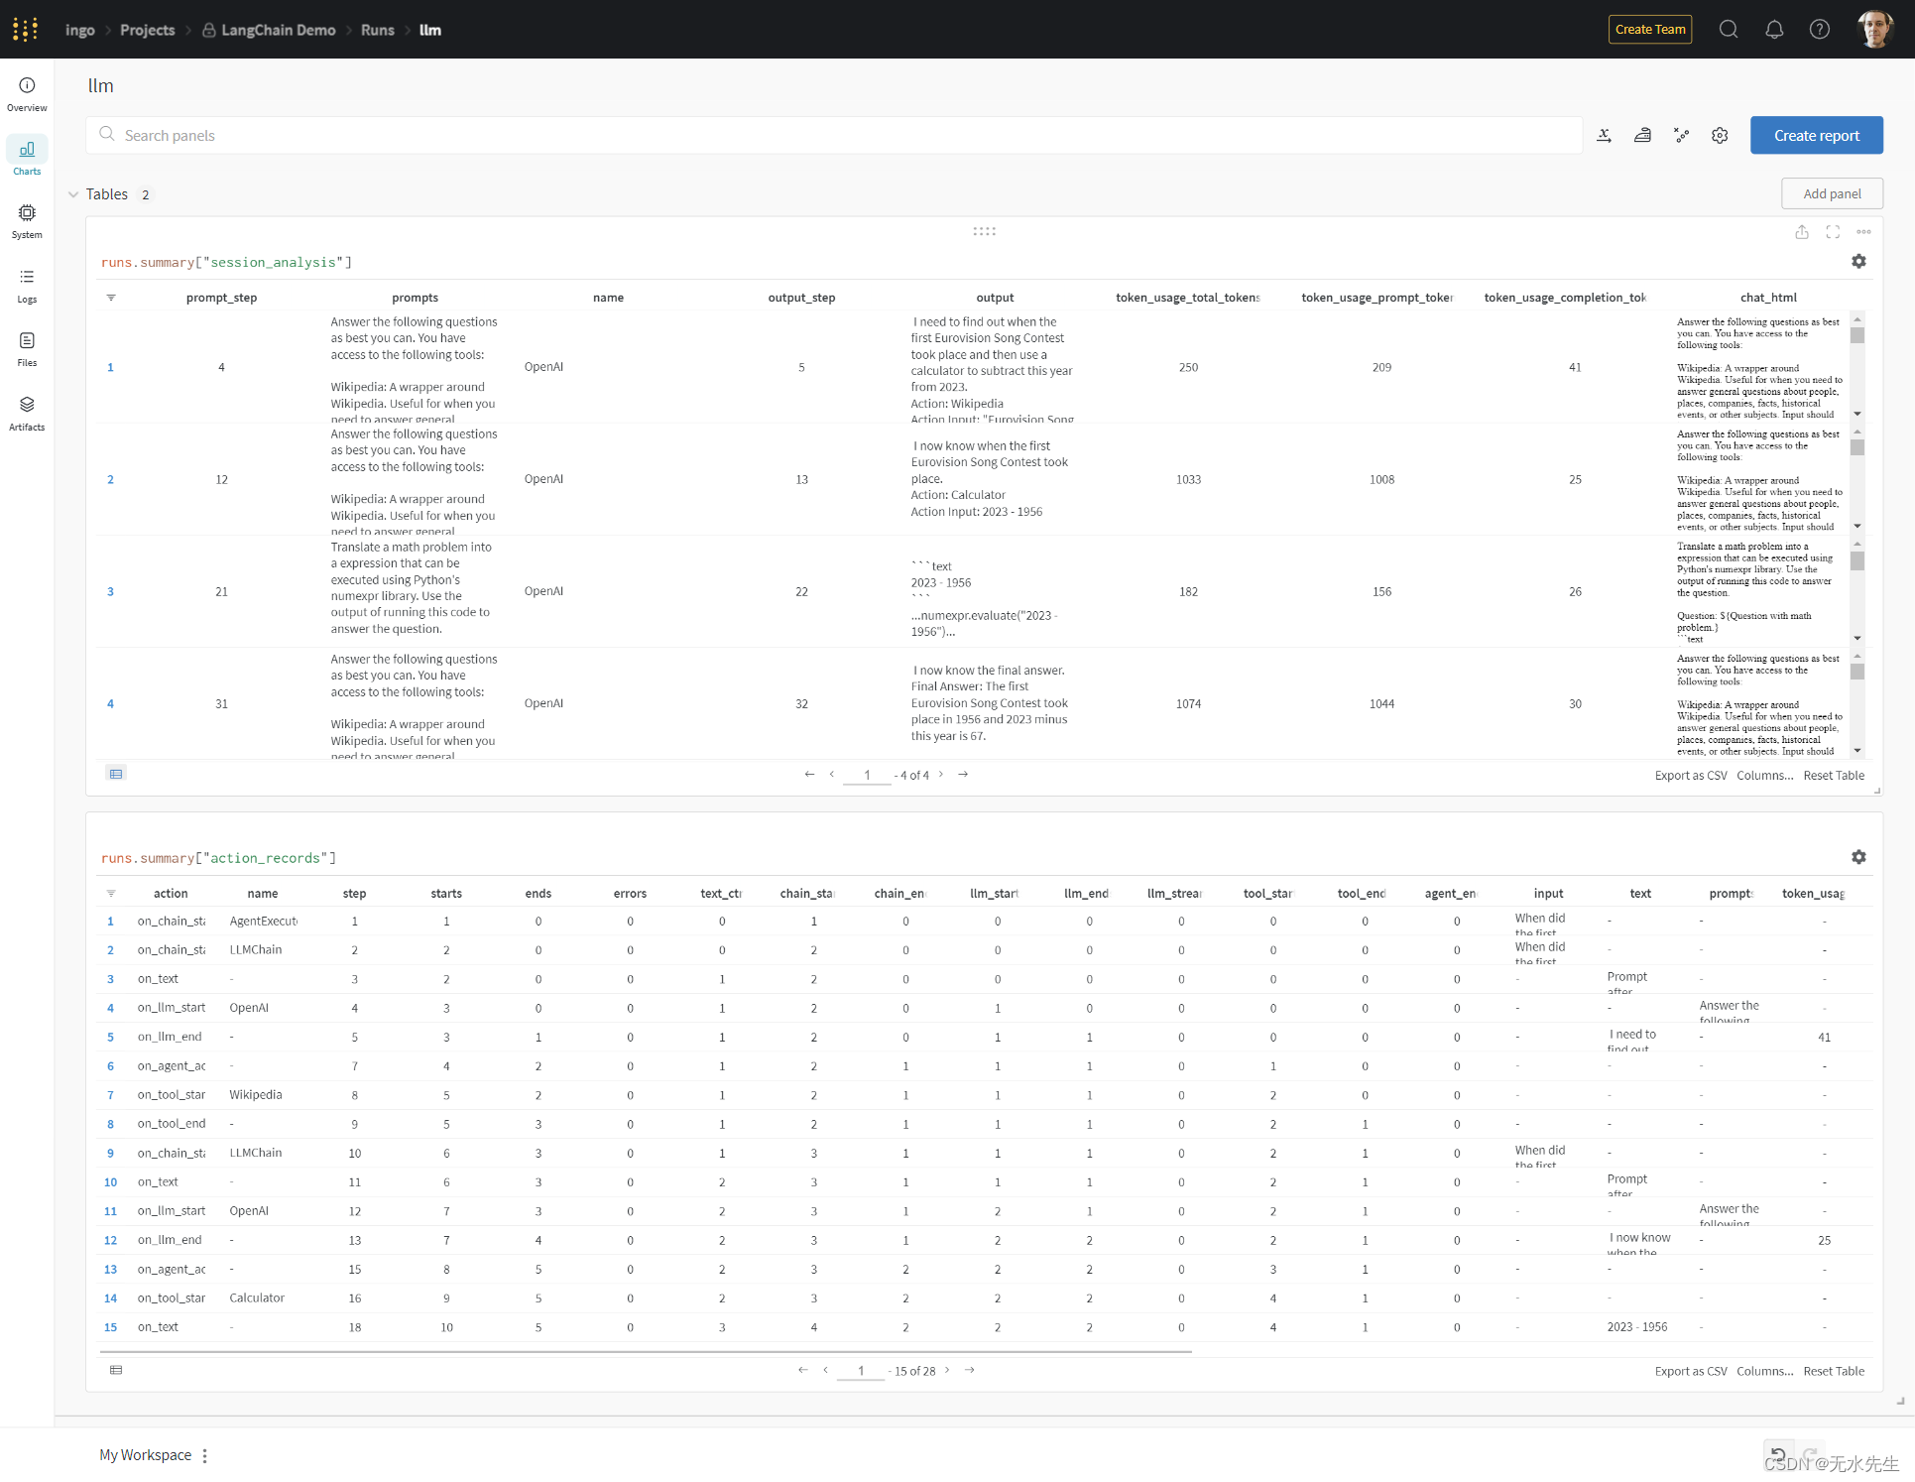
Task: Open the help question mark icon
Action: (1820, 29)
